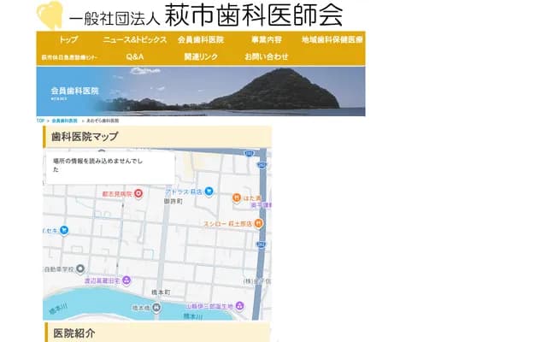Open the 事業内容 menu item

pos(267,40)
